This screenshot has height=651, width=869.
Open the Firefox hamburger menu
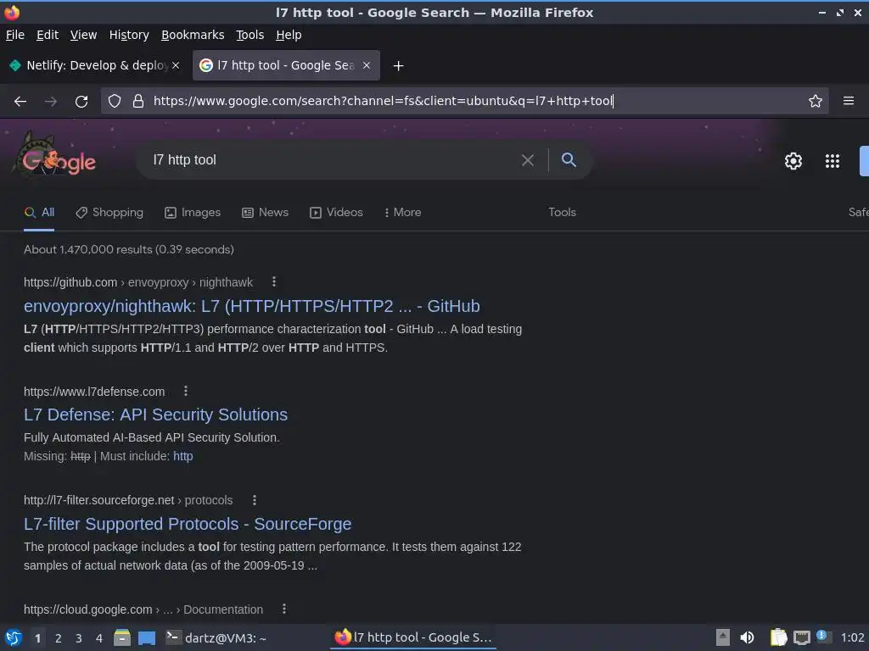[x=848, y=101]
